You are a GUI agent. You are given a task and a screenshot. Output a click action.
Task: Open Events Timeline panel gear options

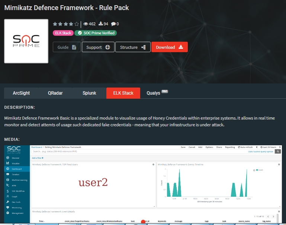[x=279, y=164]
